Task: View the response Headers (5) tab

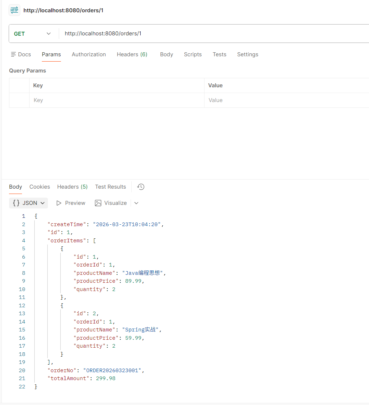Action: pyautogui.click(x=72, y=187)
